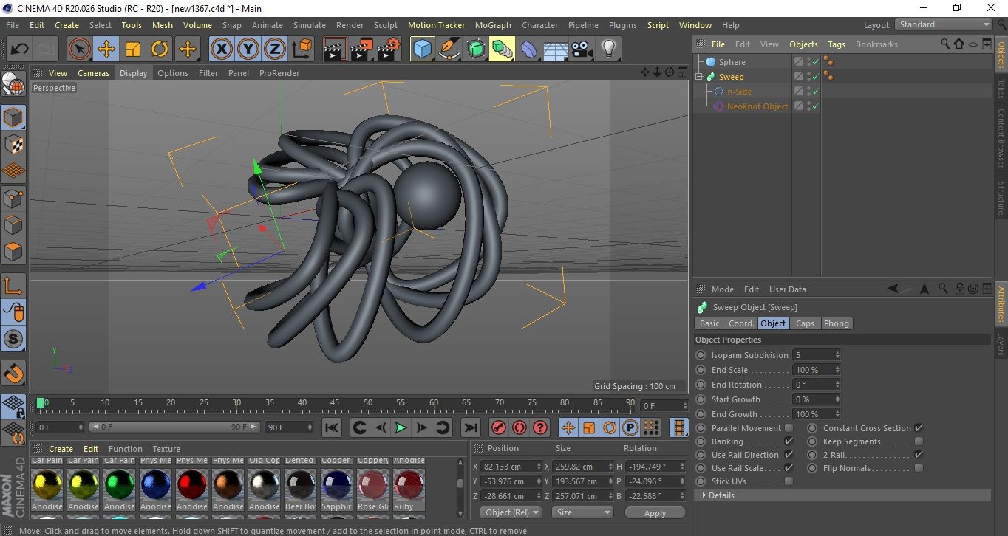Click Apply in coordinates panel
Image resolution: width=1008 pixels, height=536 pixels.
coord(655,512)
